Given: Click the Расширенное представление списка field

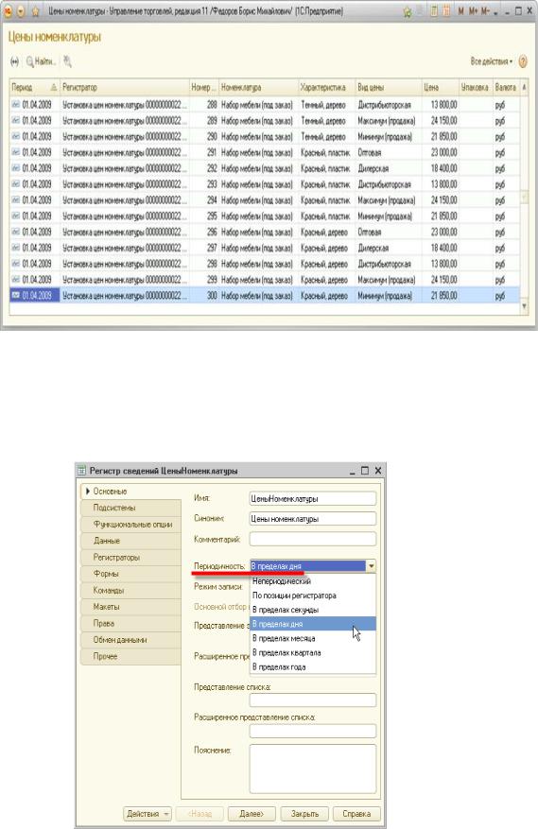Looking at the screenshot, I should click(313, 731).
